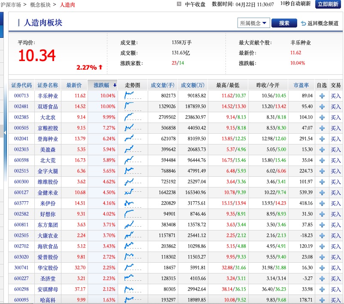The height and width of the screenshot is (304, 344).
Task: Add 金健米业 to watchlist plus icon
Action: click(x=322, y=193)
